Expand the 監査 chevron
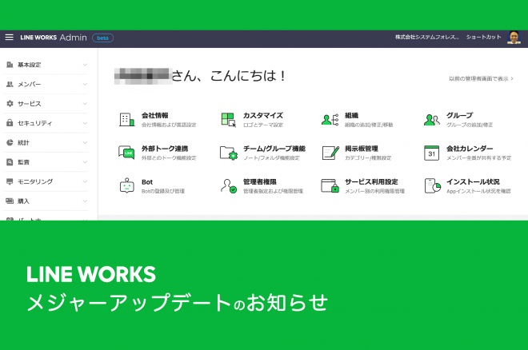 pyautogui.click(x=85, y=162)
